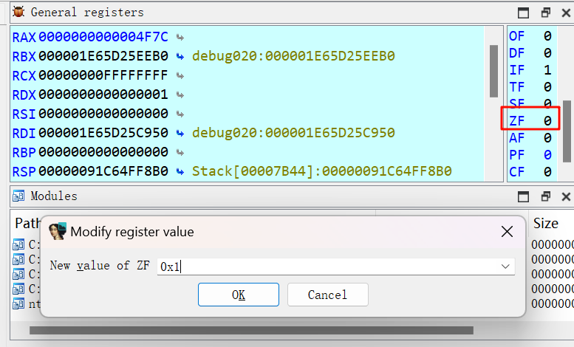Image resolution: width=574 pixels, height=347 pixels.
Task: Click the jump arrow next to RAX value
Action: pos(180,37)
